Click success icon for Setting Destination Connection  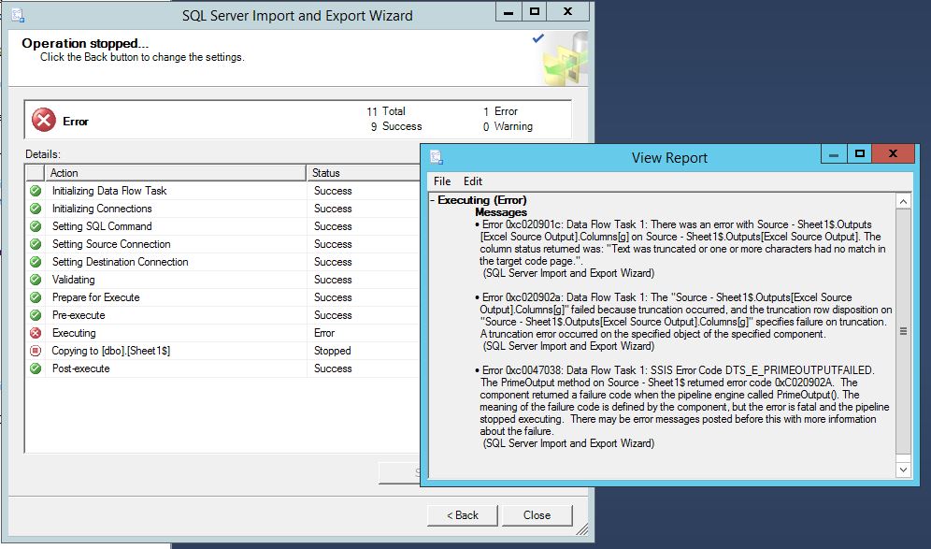click(36, 262)
